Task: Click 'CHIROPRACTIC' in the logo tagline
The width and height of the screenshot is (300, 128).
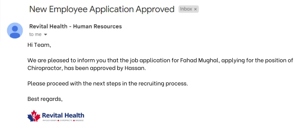Action: coord(66,121)
